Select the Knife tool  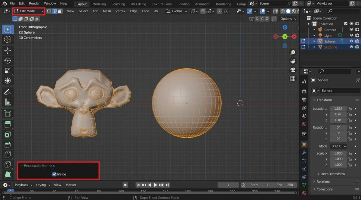click(x=8, y=164)
